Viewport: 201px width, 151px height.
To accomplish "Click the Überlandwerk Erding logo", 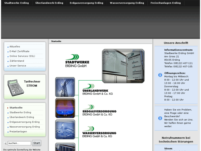I will pos(98,89).
